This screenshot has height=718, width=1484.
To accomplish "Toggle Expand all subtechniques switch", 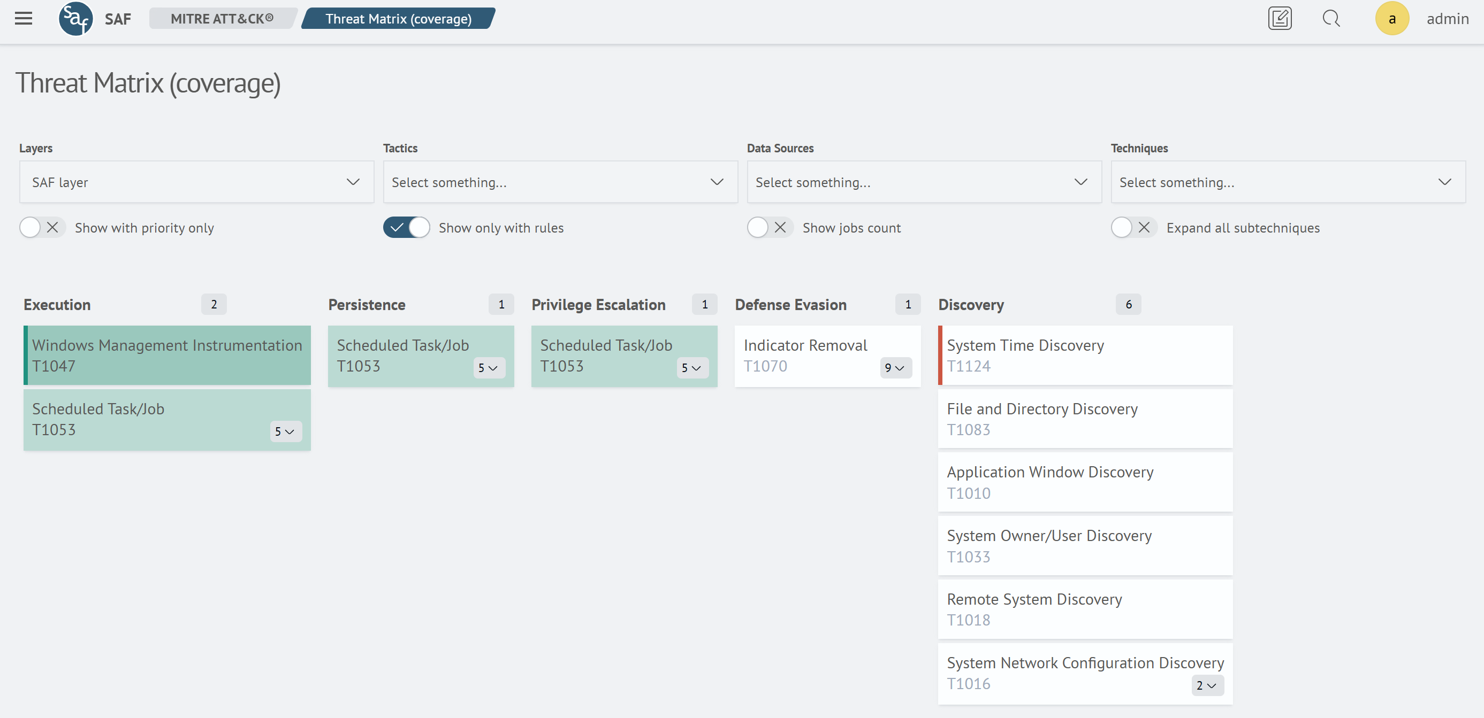I will pos(1133,228).
